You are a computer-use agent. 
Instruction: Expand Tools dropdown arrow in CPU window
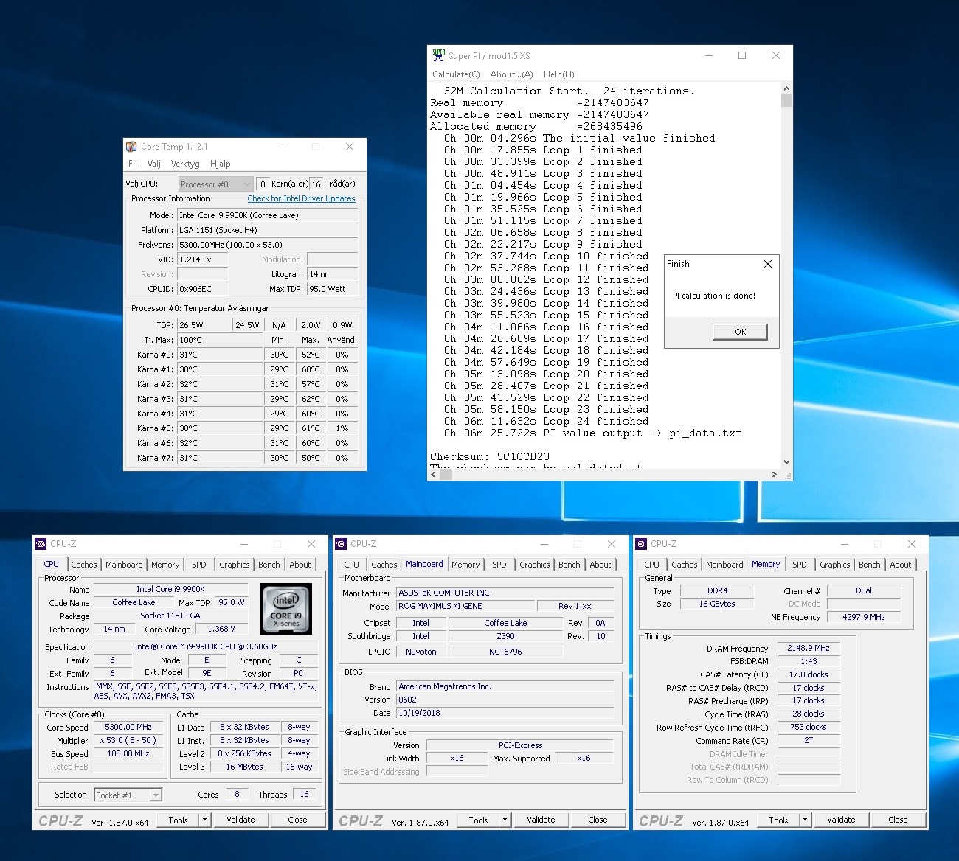[204, 820]
